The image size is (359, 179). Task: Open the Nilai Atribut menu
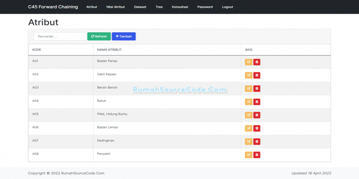116,7
